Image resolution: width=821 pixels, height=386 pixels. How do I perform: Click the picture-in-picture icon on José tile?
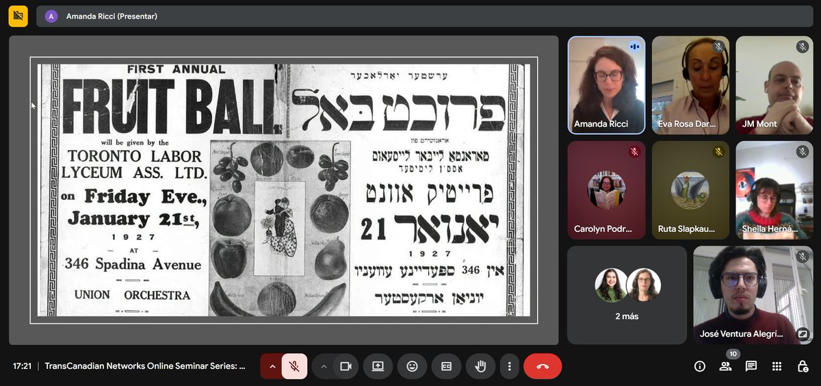803,334
